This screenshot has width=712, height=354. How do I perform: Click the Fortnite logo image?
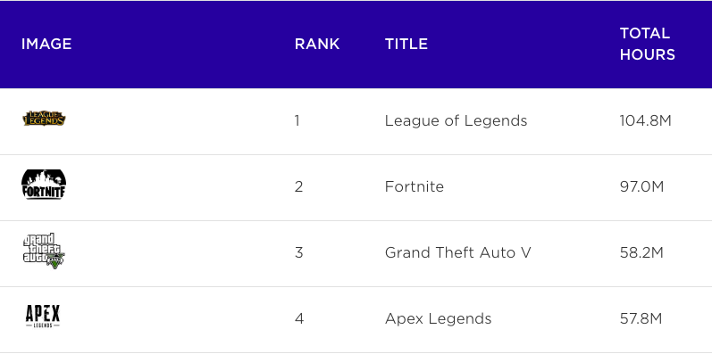pyautogui.click(x=44, y=185)
